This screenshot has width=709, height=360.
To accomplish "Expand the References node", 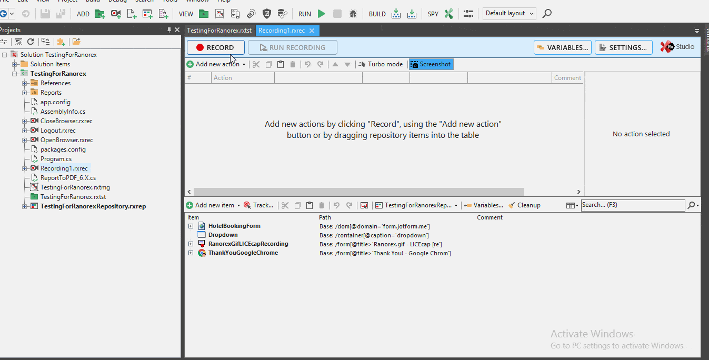I will [25, 83].
